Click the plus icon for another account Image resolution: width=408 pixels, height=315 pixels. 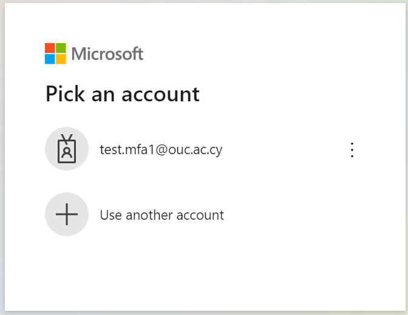click(67, 214)
